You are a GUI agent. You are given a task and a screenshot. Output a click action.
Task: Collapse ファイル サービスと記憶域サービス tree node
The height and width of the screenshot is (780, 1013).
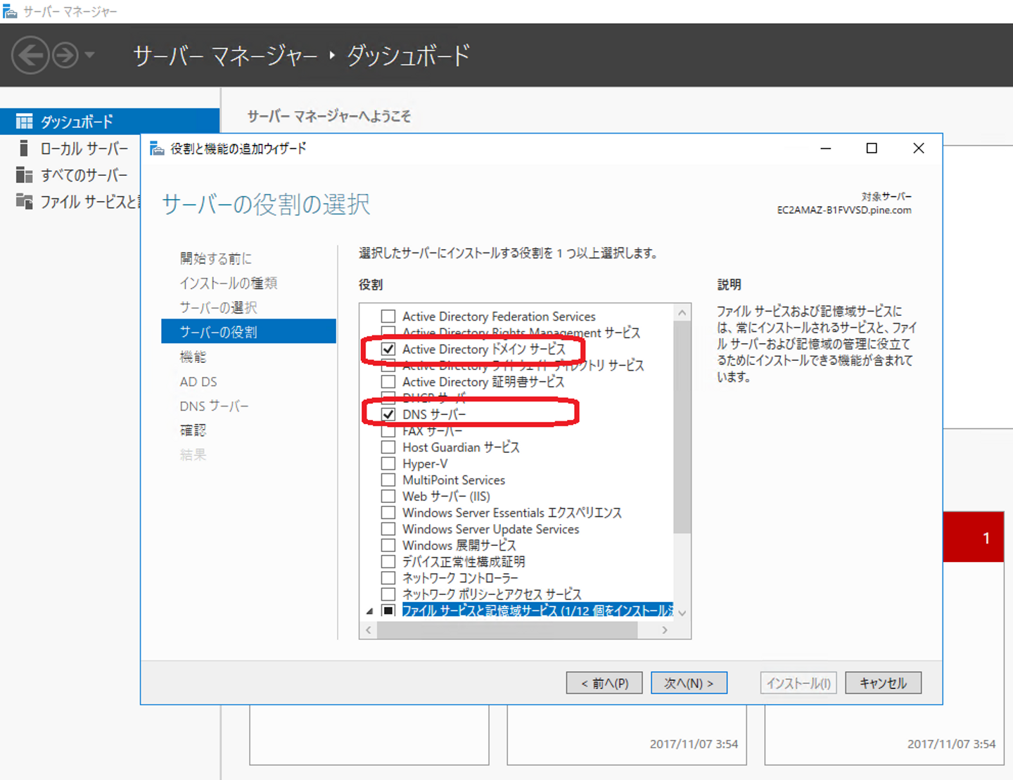[369, 611]
